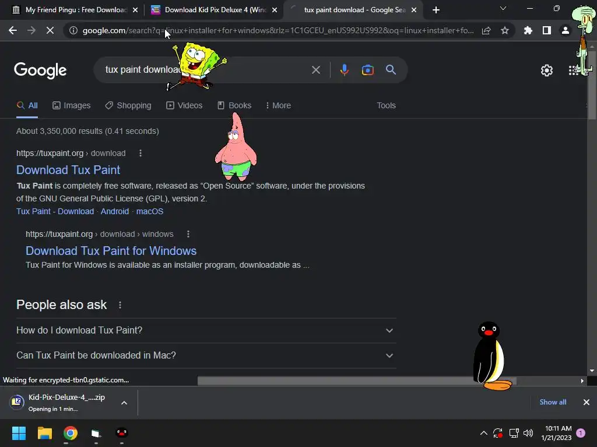
Task: Close the tux paint download tab
Action: 414,10
